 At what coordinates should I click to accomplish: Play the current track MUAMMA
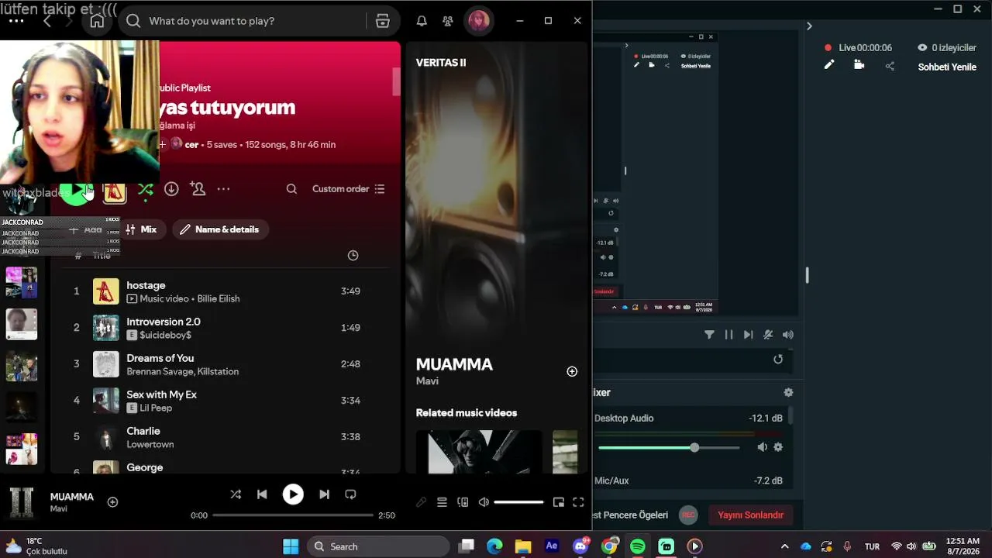point(293,494)
